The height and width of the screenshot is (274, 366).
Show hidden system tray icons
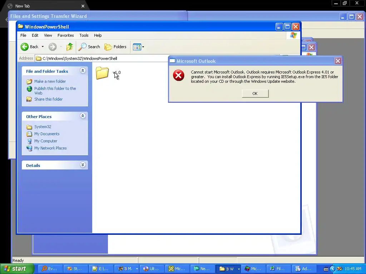(333, 269)
